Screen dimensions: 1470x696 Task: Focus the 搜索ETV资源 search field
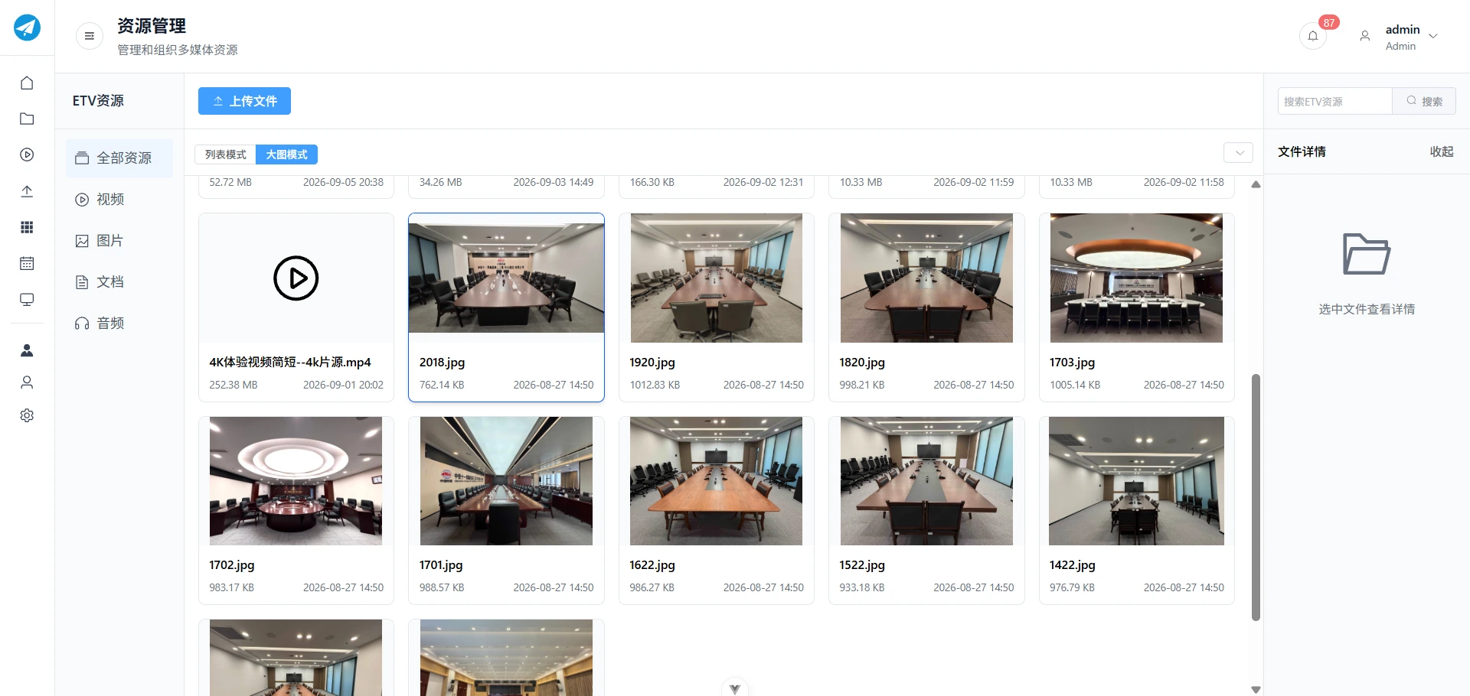click(x=1334, y=101)
